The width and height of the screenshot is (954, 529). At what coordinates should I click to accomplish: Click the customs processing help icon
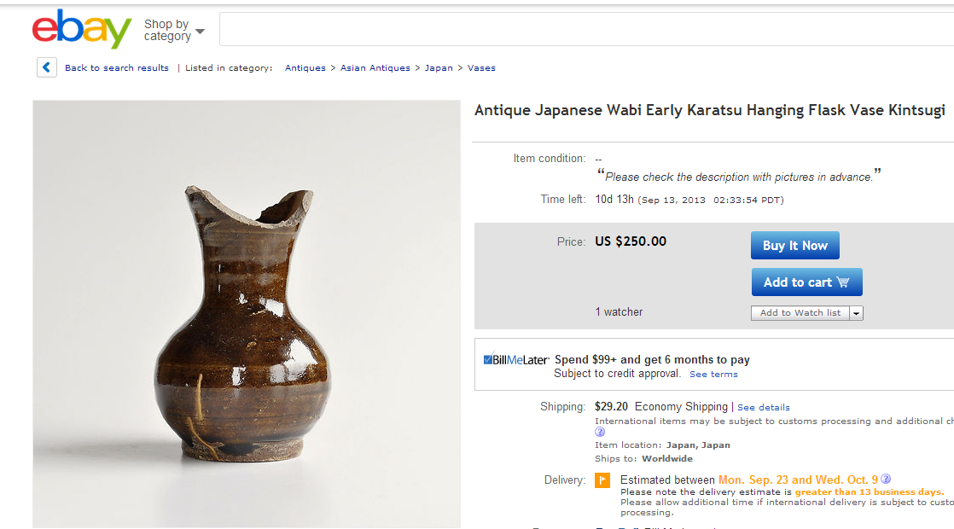click(x=600, y=432)
